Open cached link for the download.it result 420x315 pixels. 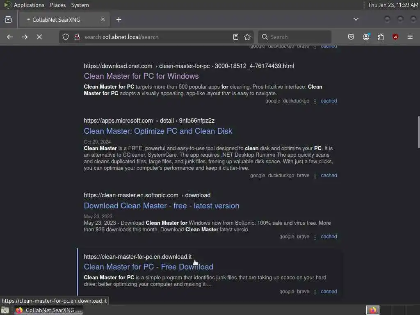click(329, 292)
